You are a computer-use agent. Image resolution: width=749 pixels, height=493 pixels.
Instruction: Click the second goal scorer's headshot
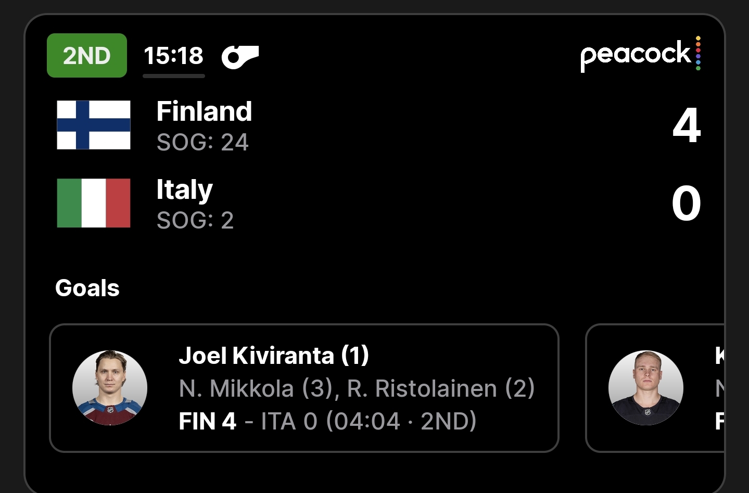click(x=646, y=388)
